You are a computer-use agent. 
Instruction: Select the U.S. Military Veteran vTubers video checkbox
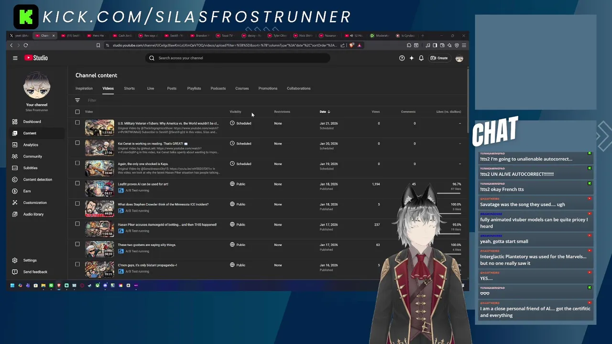[77, 122]
